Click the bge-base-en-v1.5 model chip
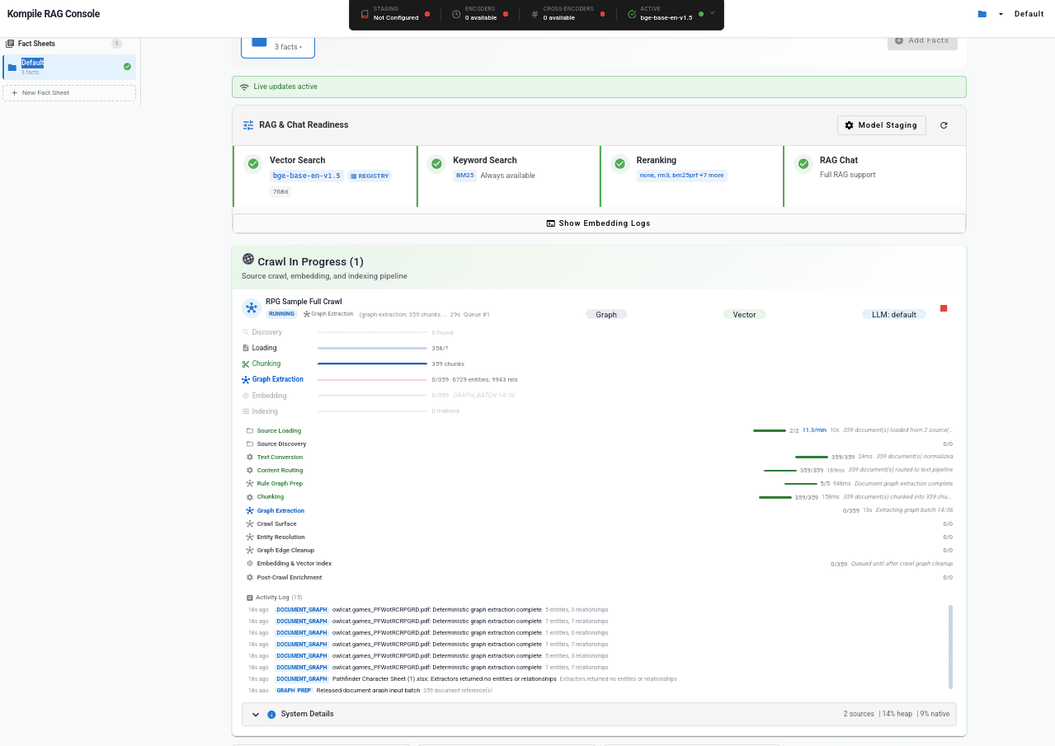 (x=307, y=176)
